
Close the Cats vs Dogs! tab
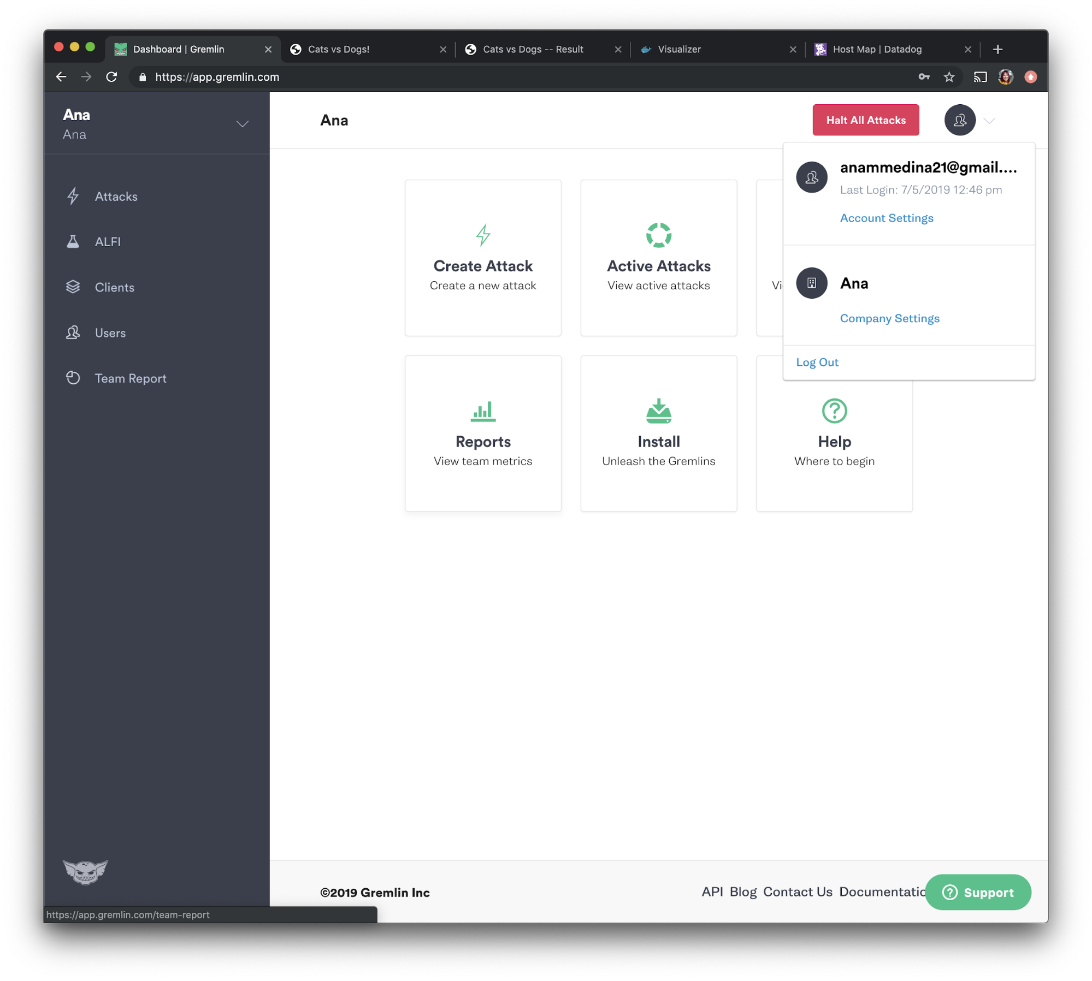click(x=443, y=49)
